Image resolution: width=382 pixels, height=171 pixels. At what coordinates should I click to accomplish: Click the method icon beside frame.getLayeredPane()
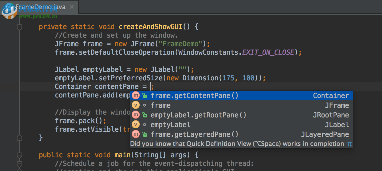click(136, 134)
